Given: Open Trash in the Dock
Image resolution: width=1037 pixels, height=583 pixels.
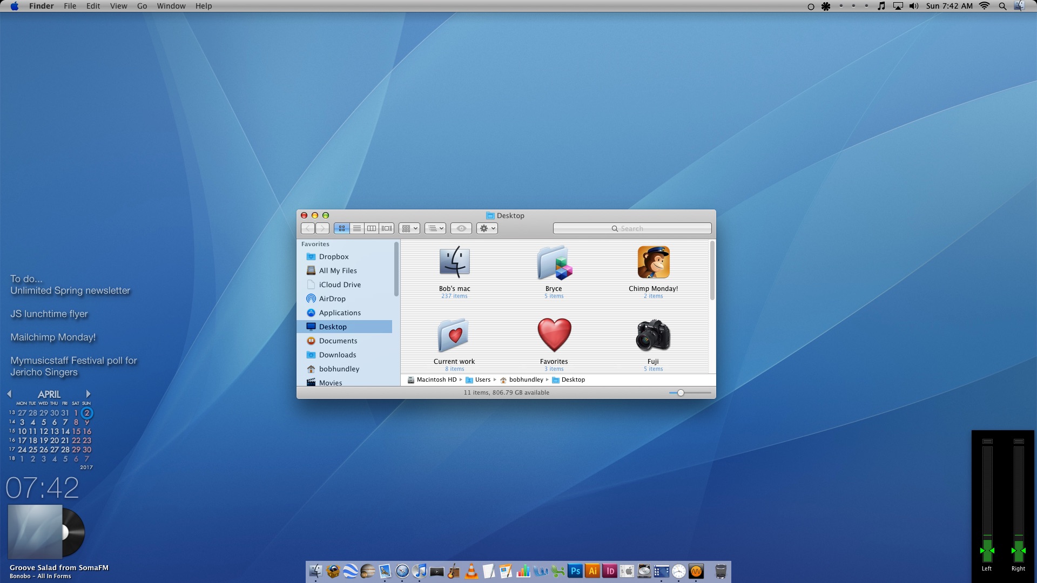Looking at the screenshot, I should 720,571.
